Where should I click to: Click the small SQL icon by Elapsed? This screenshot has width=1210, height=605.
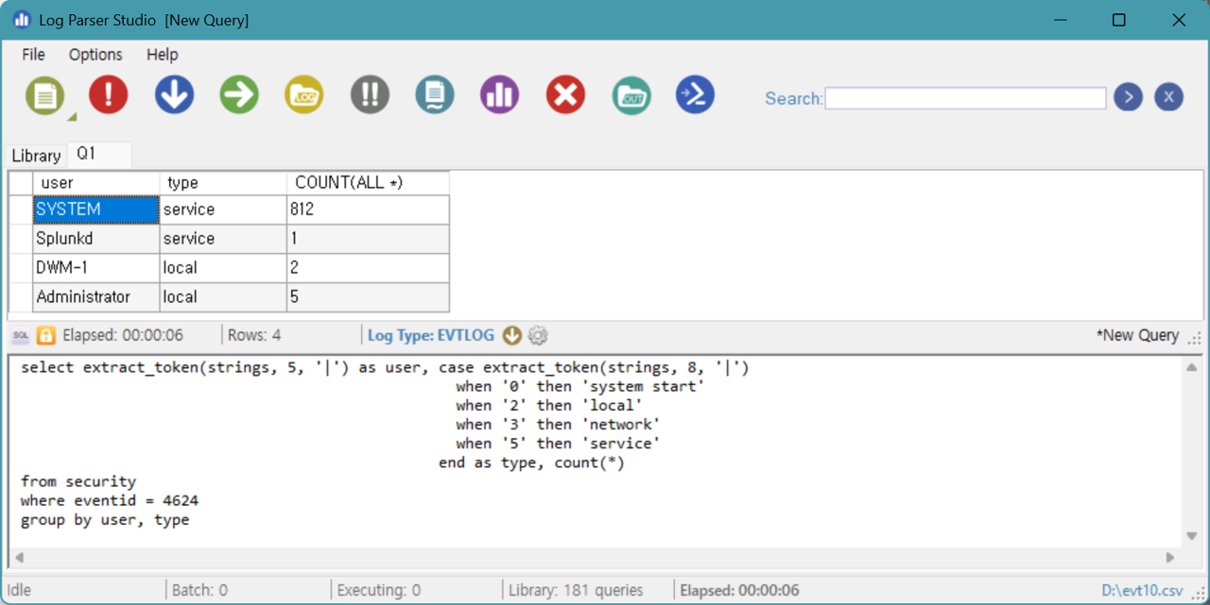tap(21, 335)
